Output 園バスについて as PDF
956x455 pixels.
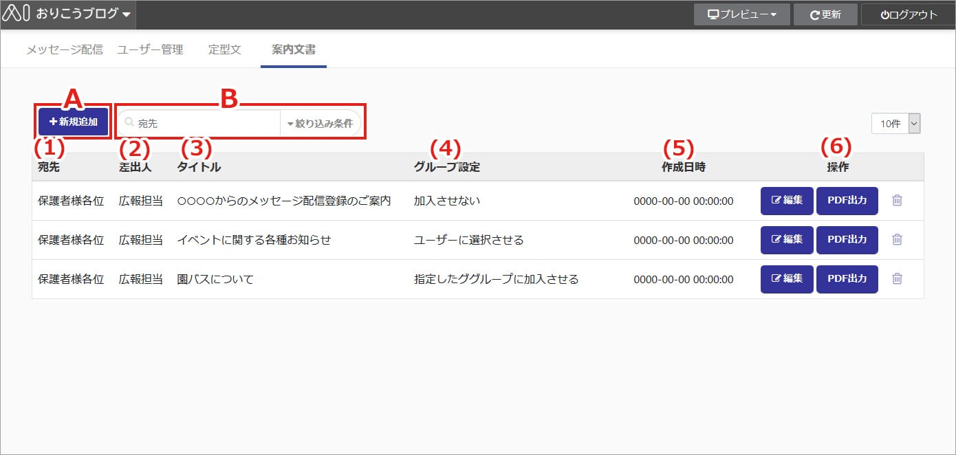(847, 279)
